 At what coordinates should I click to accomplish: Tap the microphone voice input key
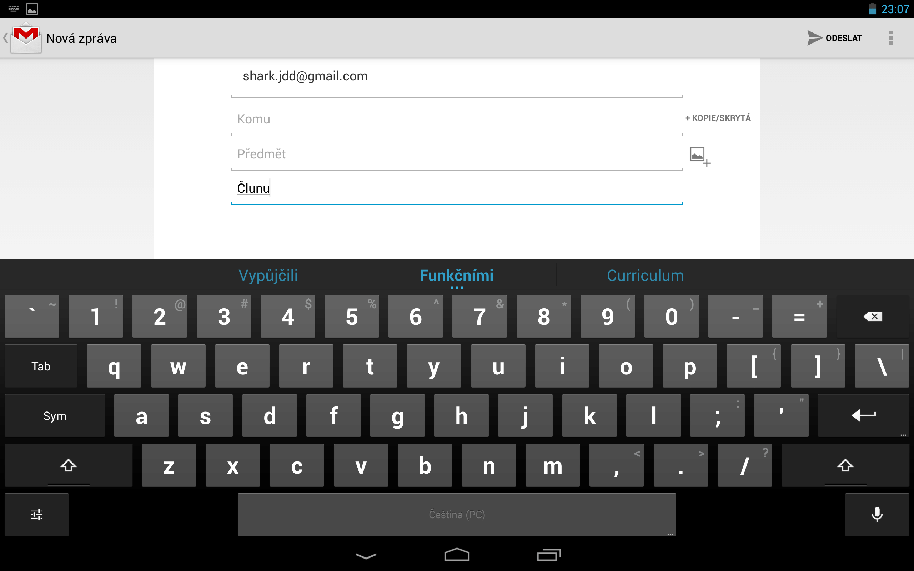877,514
